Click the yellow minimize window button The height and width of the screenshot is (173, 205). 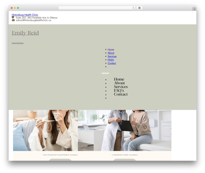15,8
